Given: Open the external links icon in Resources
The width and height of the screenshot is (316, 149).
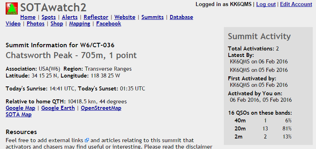Looking at the screenshot, I should point(87,140).
